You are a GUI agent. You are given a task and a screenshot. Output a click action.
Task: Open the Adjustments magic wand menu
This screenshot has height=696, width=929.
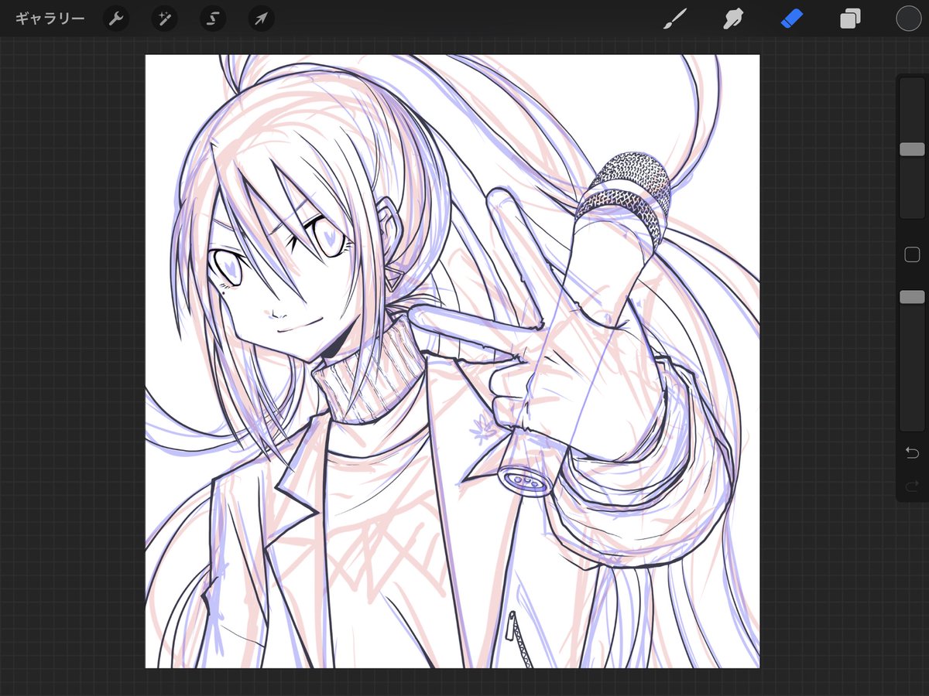click(x=164, y=19)
